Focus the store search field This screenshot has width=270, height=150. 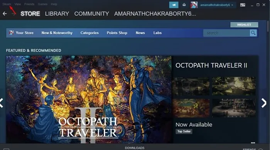(226, 33)
